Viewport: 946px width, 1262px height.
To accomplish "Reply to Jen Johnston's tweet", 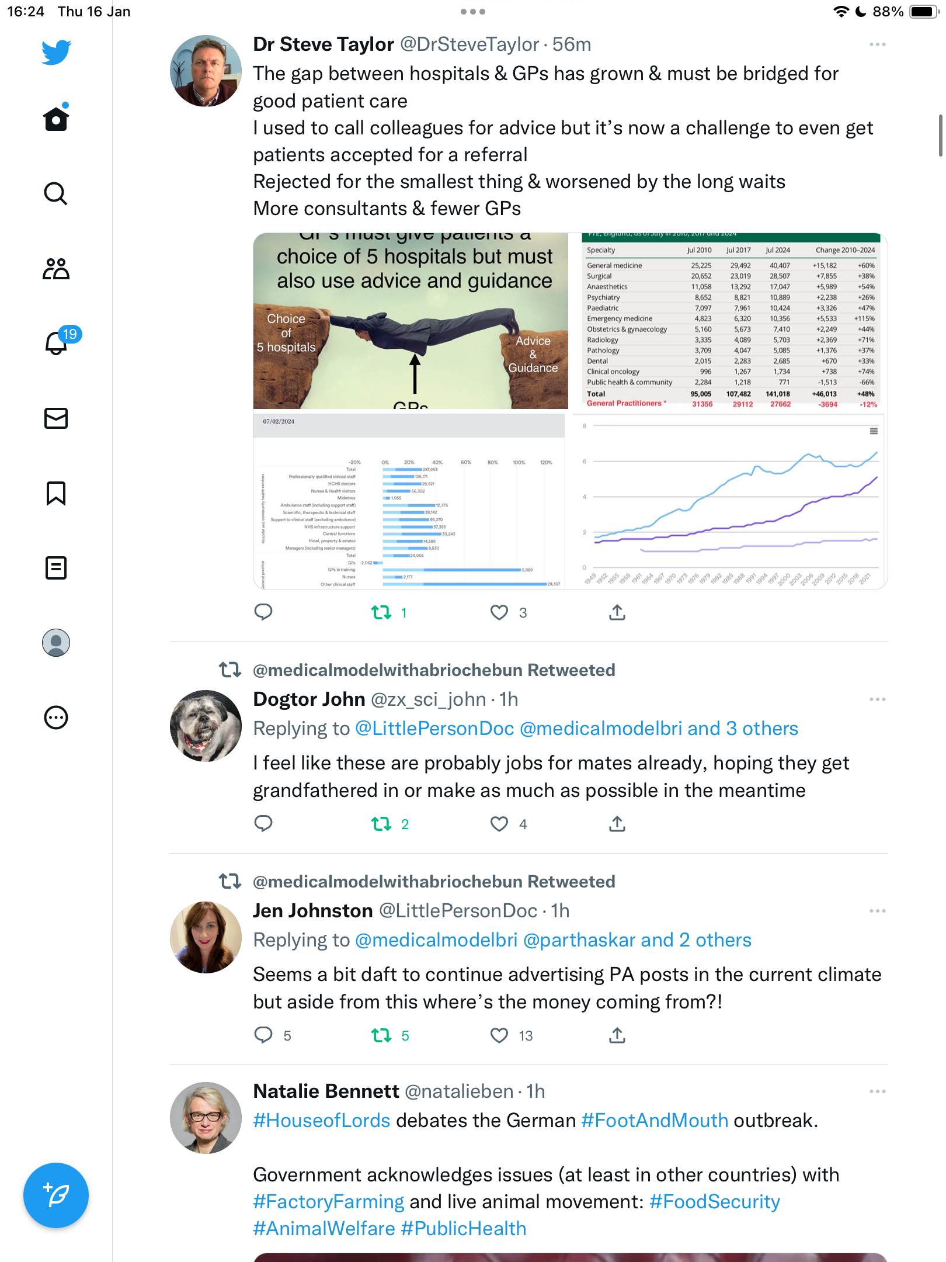I will pos(263,1035).
